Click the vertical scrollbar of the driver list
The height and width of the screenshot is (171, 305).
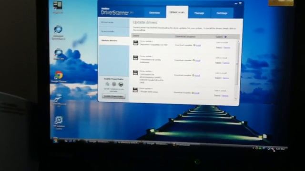pos(238,63)
